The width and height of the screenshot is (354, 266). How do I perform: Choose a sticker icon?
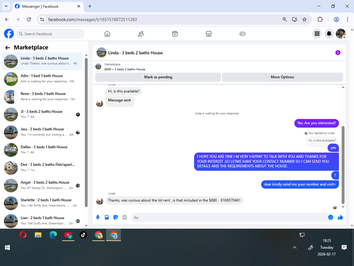point(115,217)
